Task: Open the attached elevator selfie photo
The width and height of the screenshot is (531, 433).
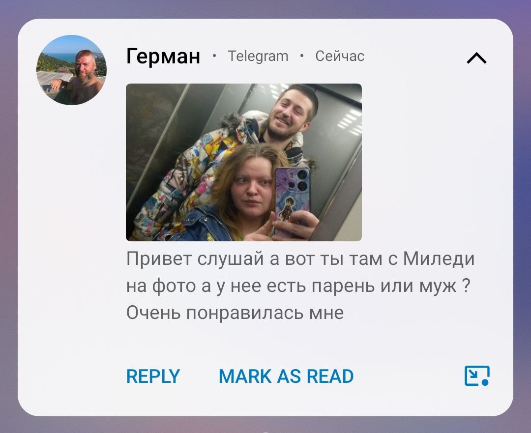Action: [244, 162]
